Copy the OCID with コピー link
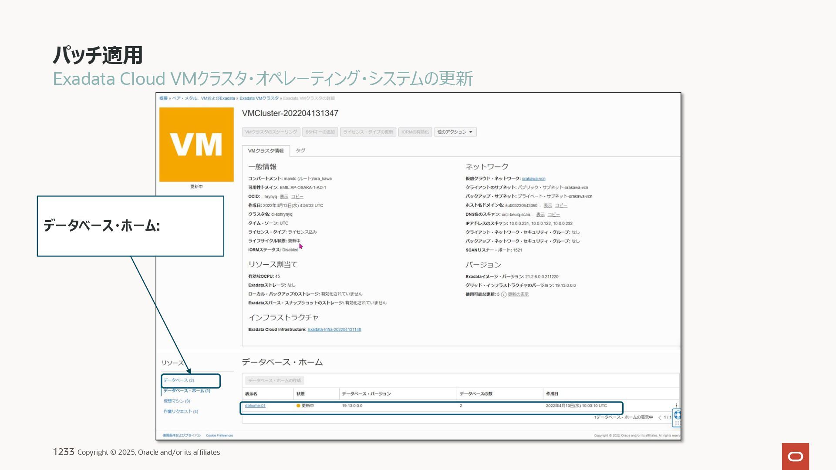The width and height of the screenshot is (836, 470). pyautogui.click(x=297, y=197)
